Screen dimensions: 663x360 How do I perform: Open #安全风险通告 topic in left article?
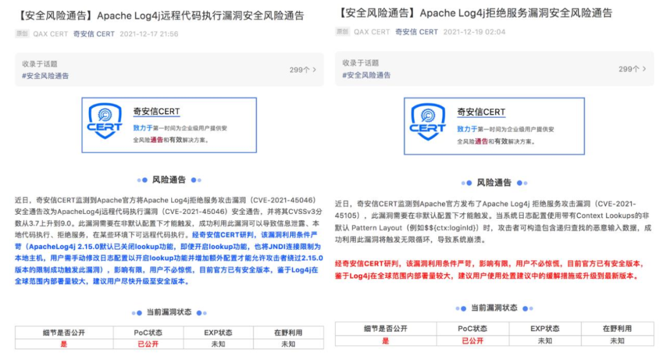click(45, 76)
